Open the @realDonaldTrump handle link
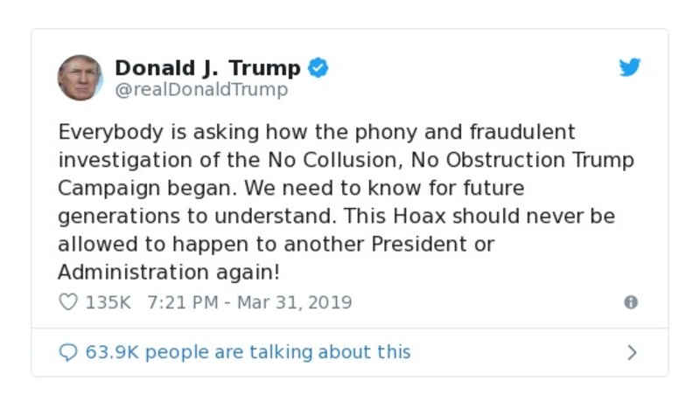Screen dimensions: 700x408 [201, 89]
